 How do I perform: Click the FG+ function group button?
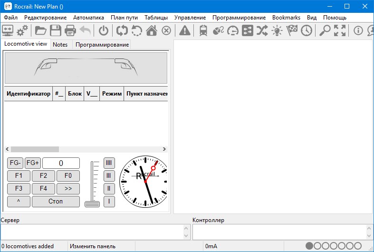(x=33, y=163)
